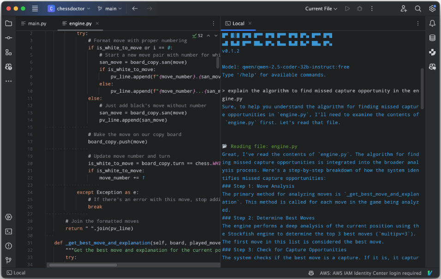Screen dimensions: 441x279
Task: Click the _get_best_move_and_explanation function name
Action: pos(108,243)
